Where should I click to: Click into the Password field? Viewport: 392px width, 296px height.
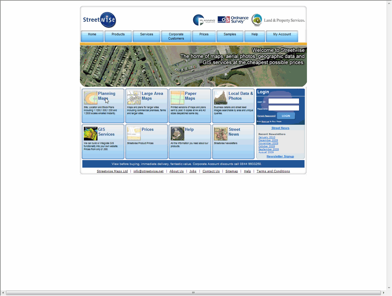284,108
